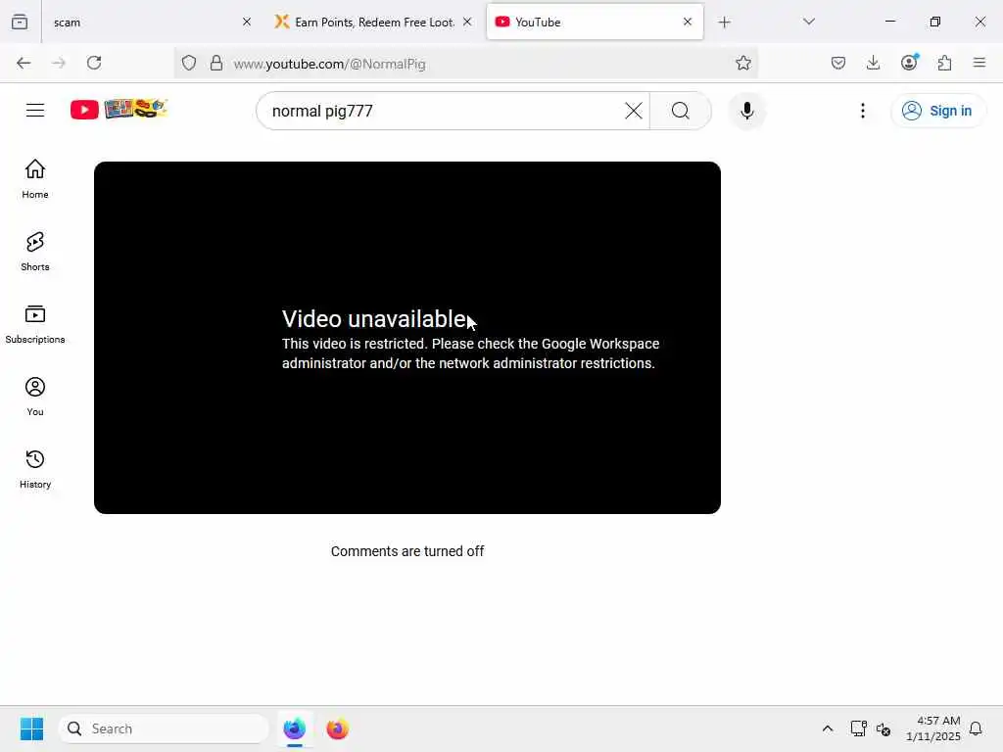
Task: Open Subscriptions in sidebar
Action: [x=35, y=324]
